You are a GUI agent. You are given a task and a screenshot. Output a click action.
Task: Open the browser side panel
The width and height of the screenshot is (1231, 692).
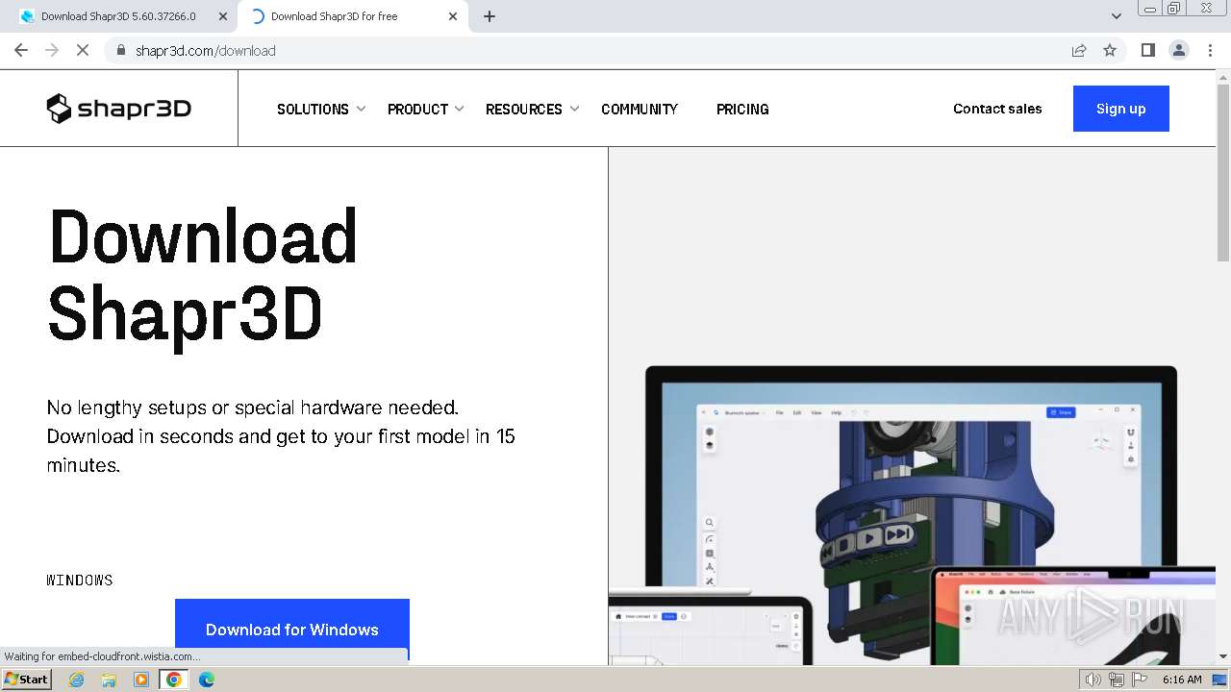(x=1147, y=50)
